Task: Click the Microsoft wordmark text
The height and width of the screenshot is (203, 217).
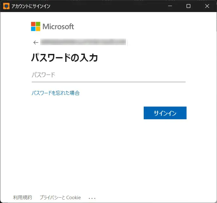Action: [58, 26]
